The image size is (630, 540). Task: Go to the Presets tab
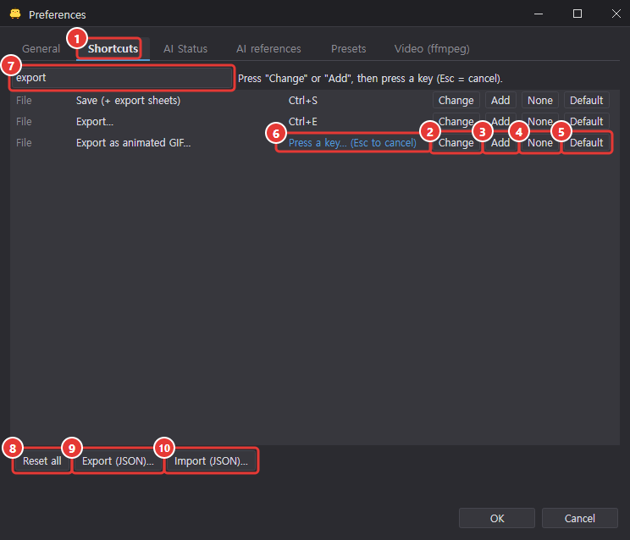pyautogui.click(x=348, y=48)
